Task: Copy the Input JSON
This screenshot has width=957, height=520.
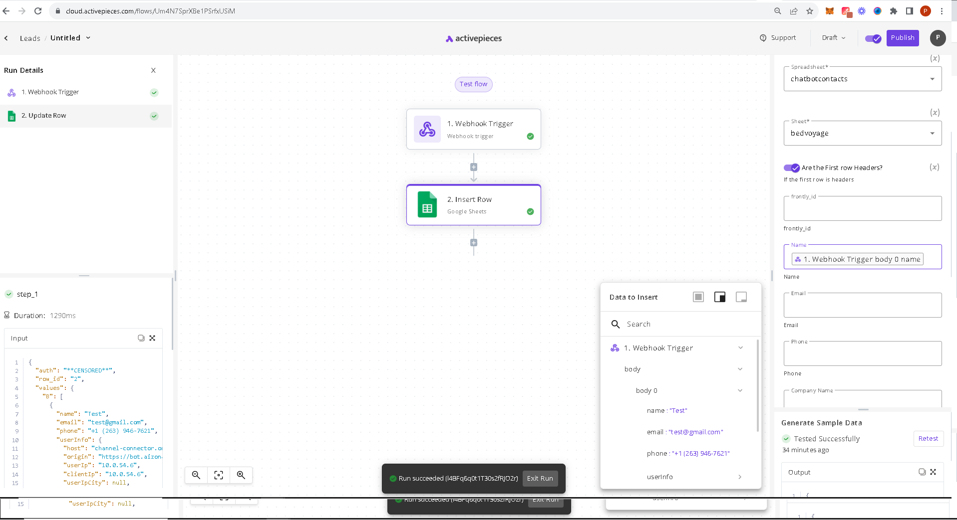Action: click(141, 338)
